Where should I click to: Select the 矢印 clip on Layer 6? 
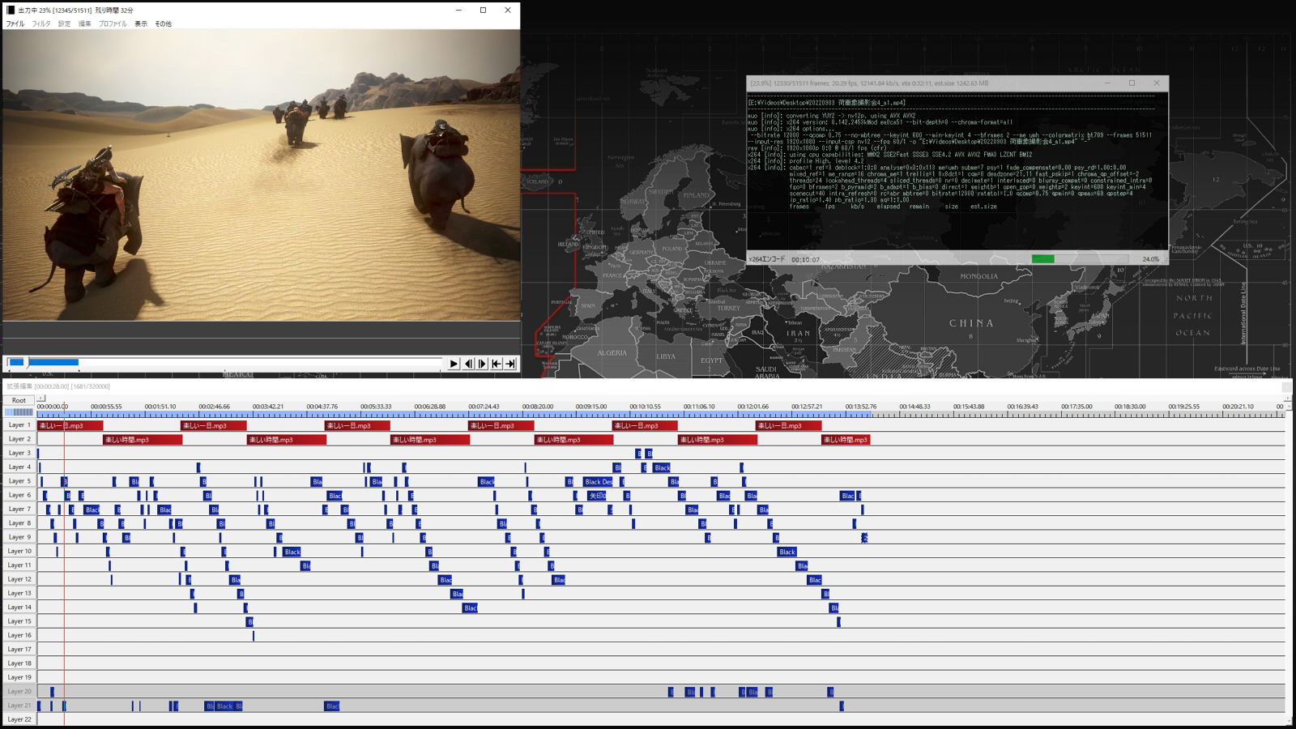pos(597,496)
